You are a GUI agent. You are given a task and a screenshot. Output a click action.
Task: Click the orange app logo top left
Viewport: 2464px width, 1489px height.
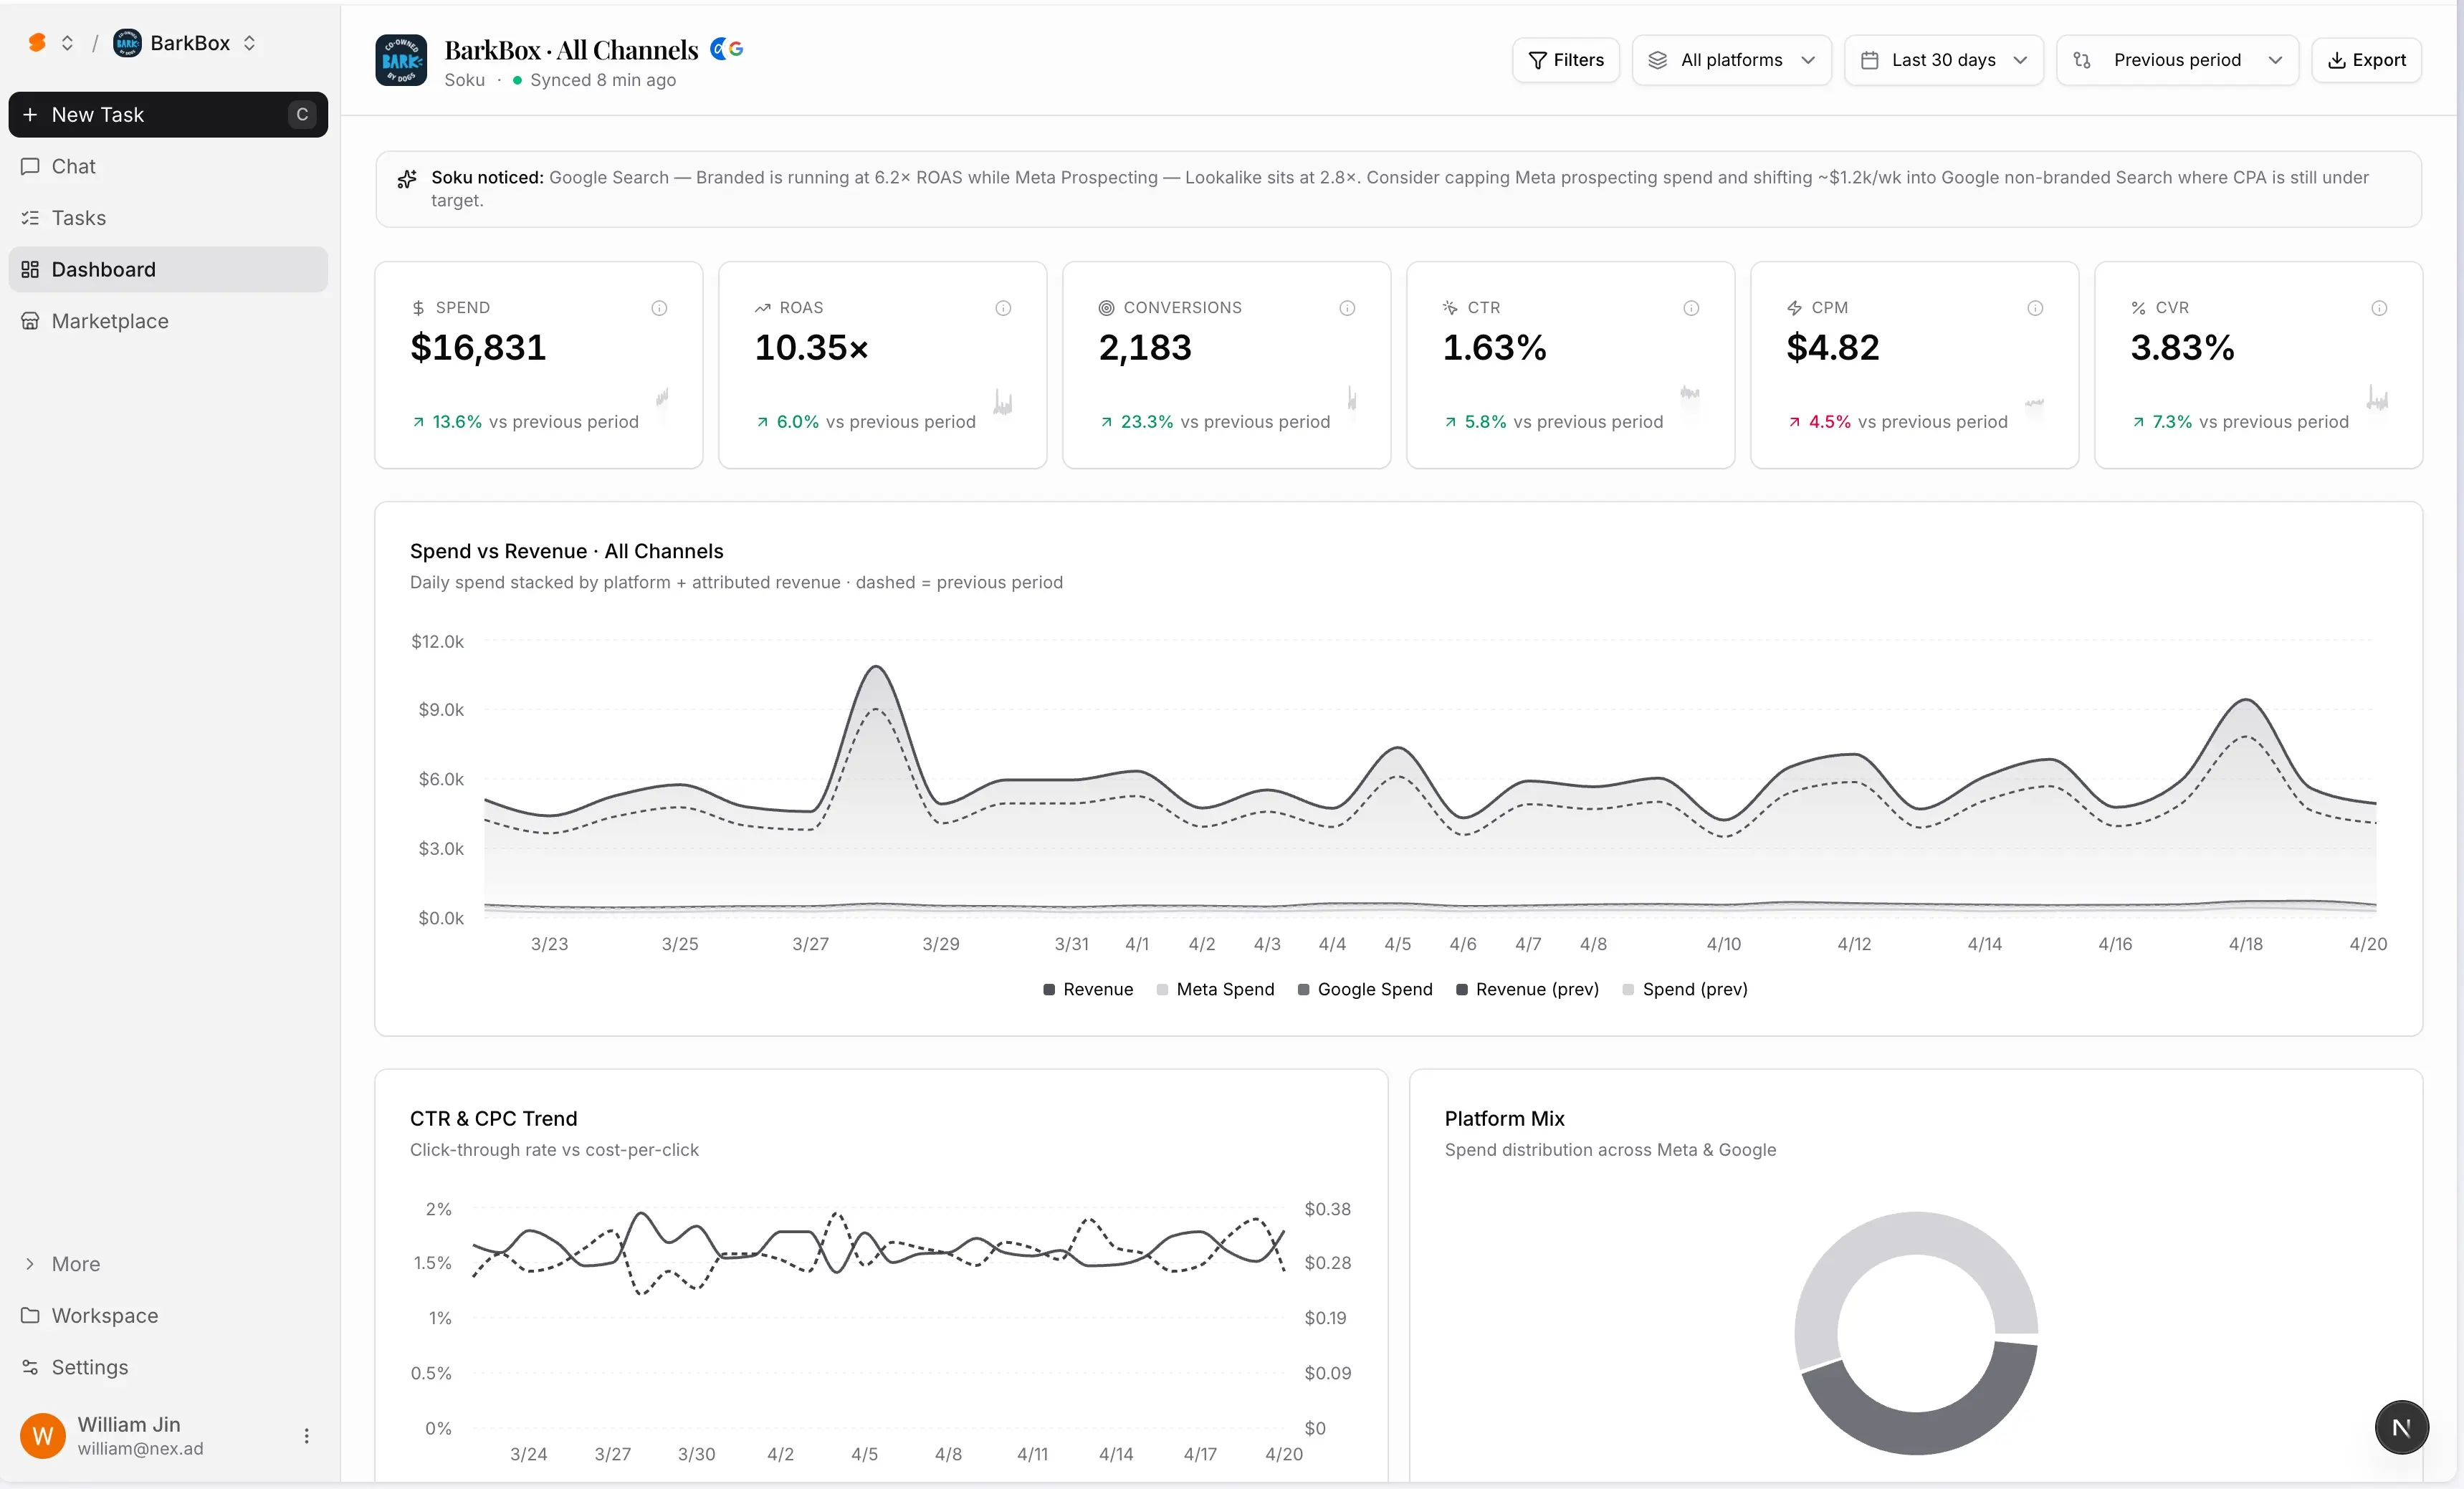point(37,43)
